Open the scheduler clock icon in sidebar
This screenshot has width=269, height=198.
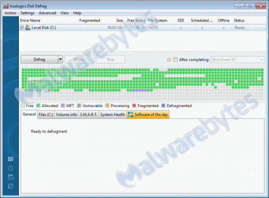(x=11, y=168)
